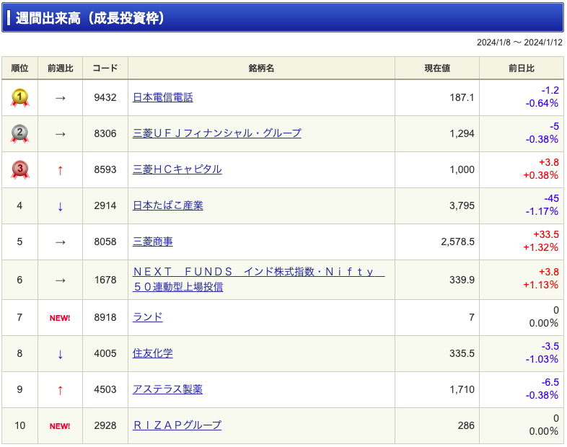Open the 三菱HCキャピタル link
This screenshot has width=567, height=447.
pos(177,169)
